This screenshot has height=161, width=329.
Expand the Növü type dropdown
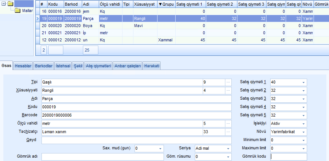click(x=303, y=132)
